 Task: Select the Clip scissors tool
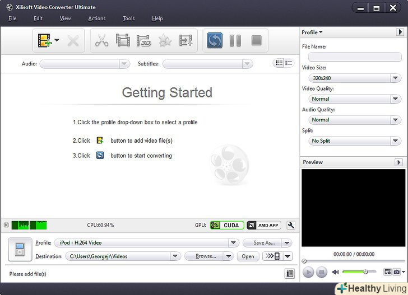(x=101, y=40)
